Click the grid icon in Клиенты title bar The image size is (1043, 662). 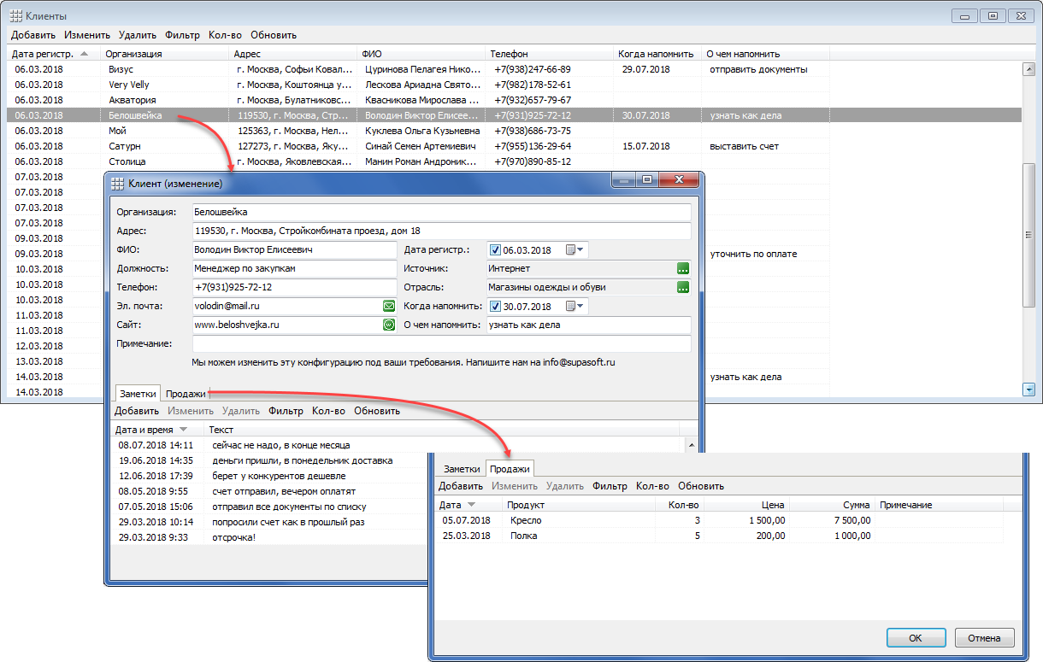(x=15, y=16)
